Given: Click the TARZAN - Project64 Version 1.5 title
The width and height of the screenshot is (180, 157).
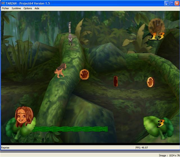Looking at the screenshot, I should pos(28,3).
